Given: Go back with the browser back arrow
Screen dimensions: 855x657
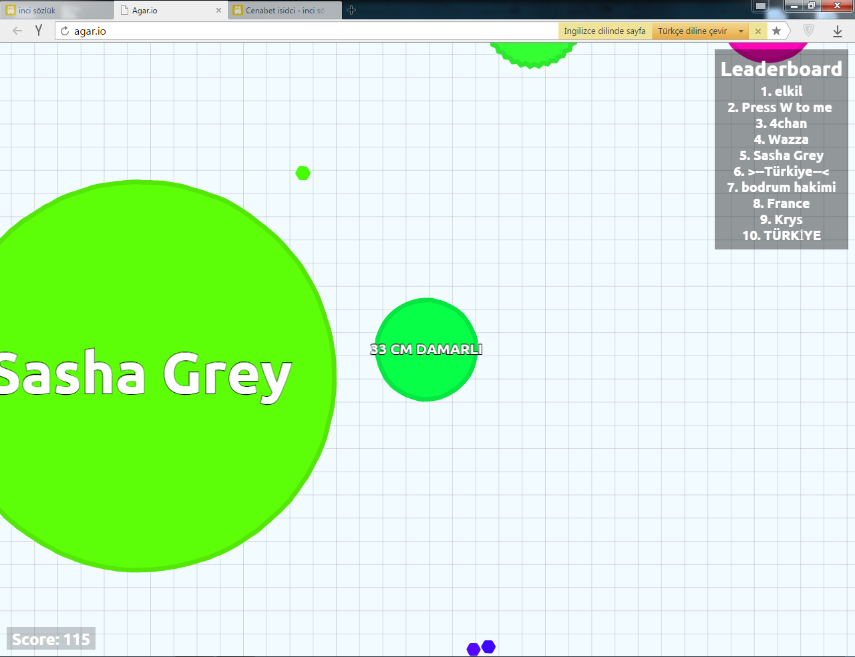Looking at the screenshot, I should [x=17, y=31].
